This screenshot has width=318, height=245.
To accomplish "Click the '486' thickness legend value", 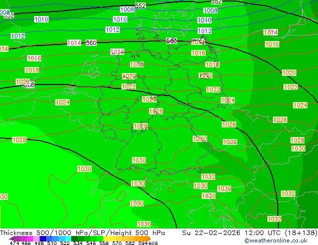I will coord(26,243).
